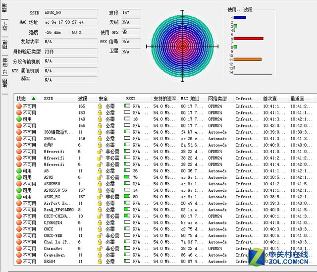The width and height of the screenshot is (317, 272).
Task: Click the circular signal strength radar
Action: click(x=182, y=46)
